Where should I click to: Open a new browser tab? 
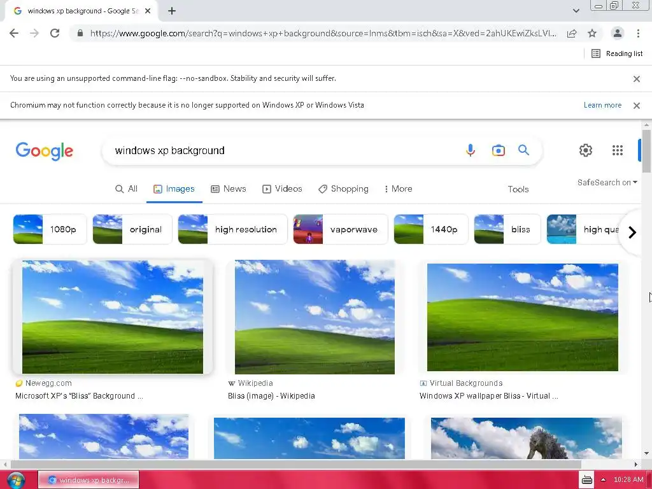(x=172, y=11)
